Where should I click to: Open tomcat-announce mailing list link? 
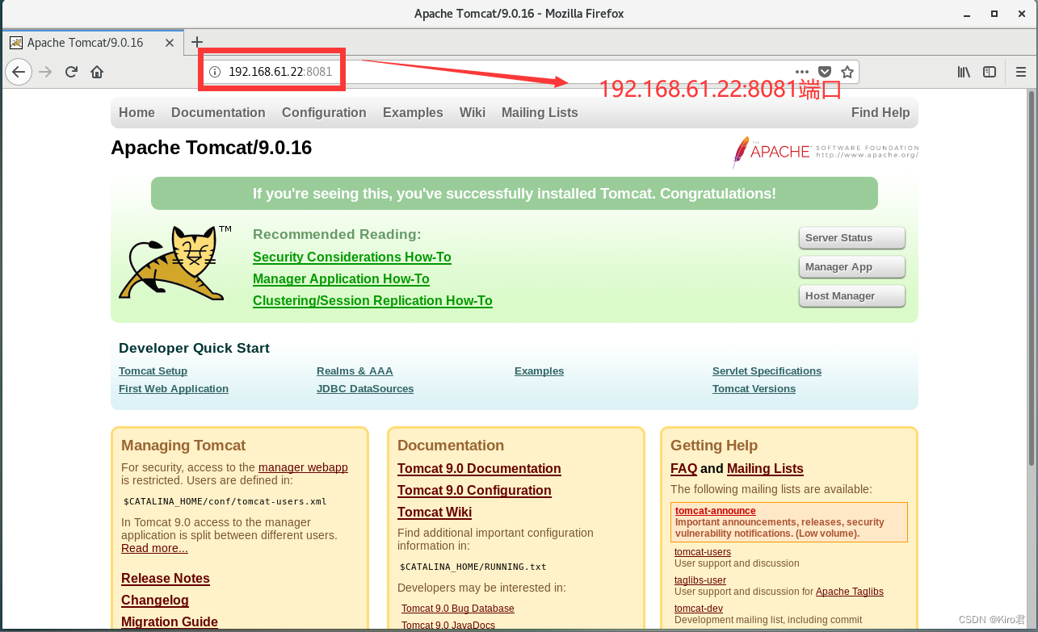point(716,511)
